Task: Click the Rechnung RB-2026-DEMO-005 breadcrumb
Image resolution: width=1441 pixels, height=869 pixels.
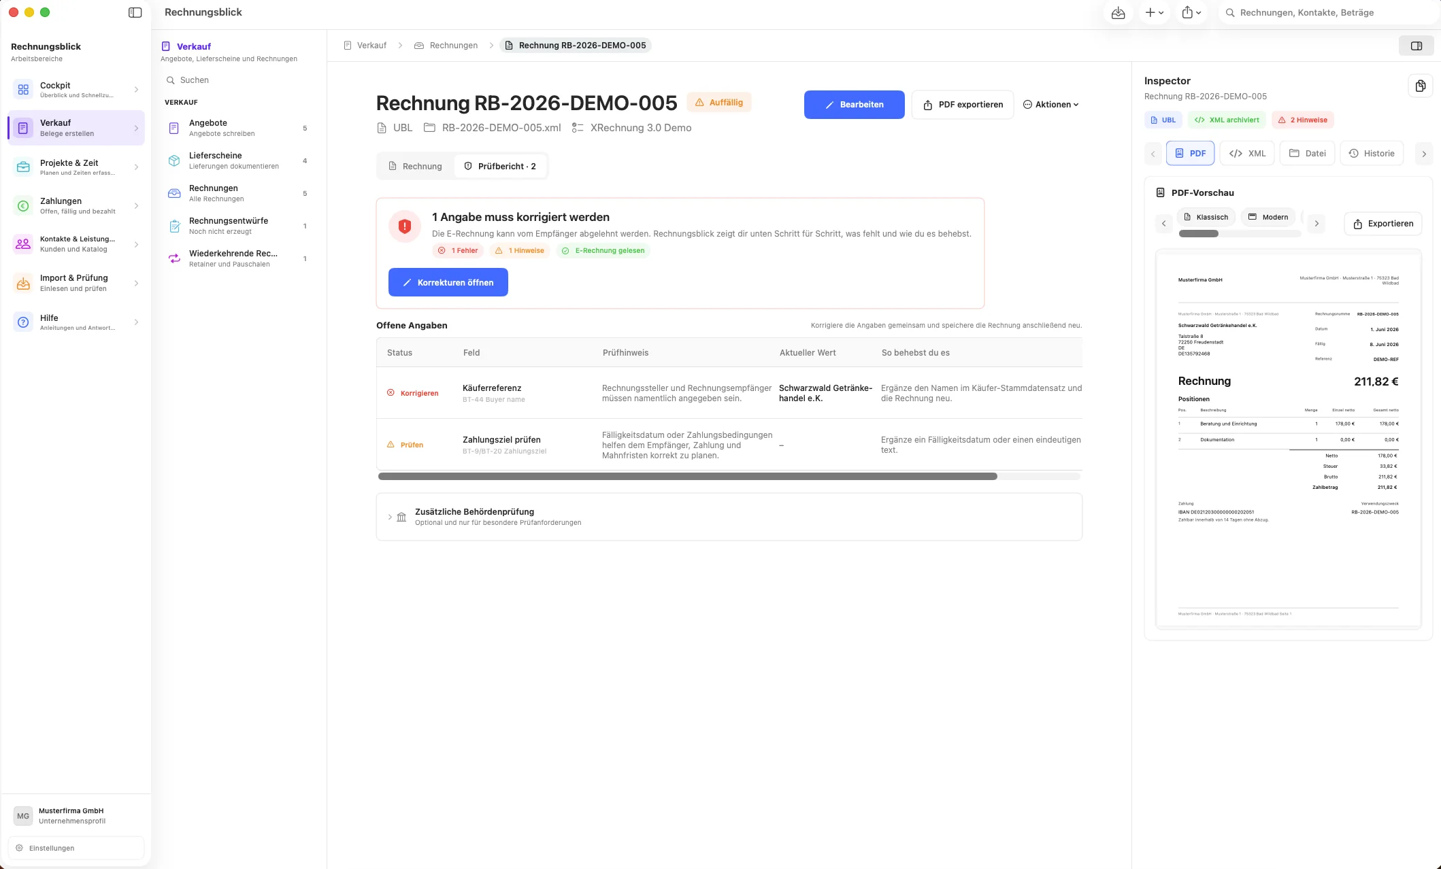Action: 576,46
